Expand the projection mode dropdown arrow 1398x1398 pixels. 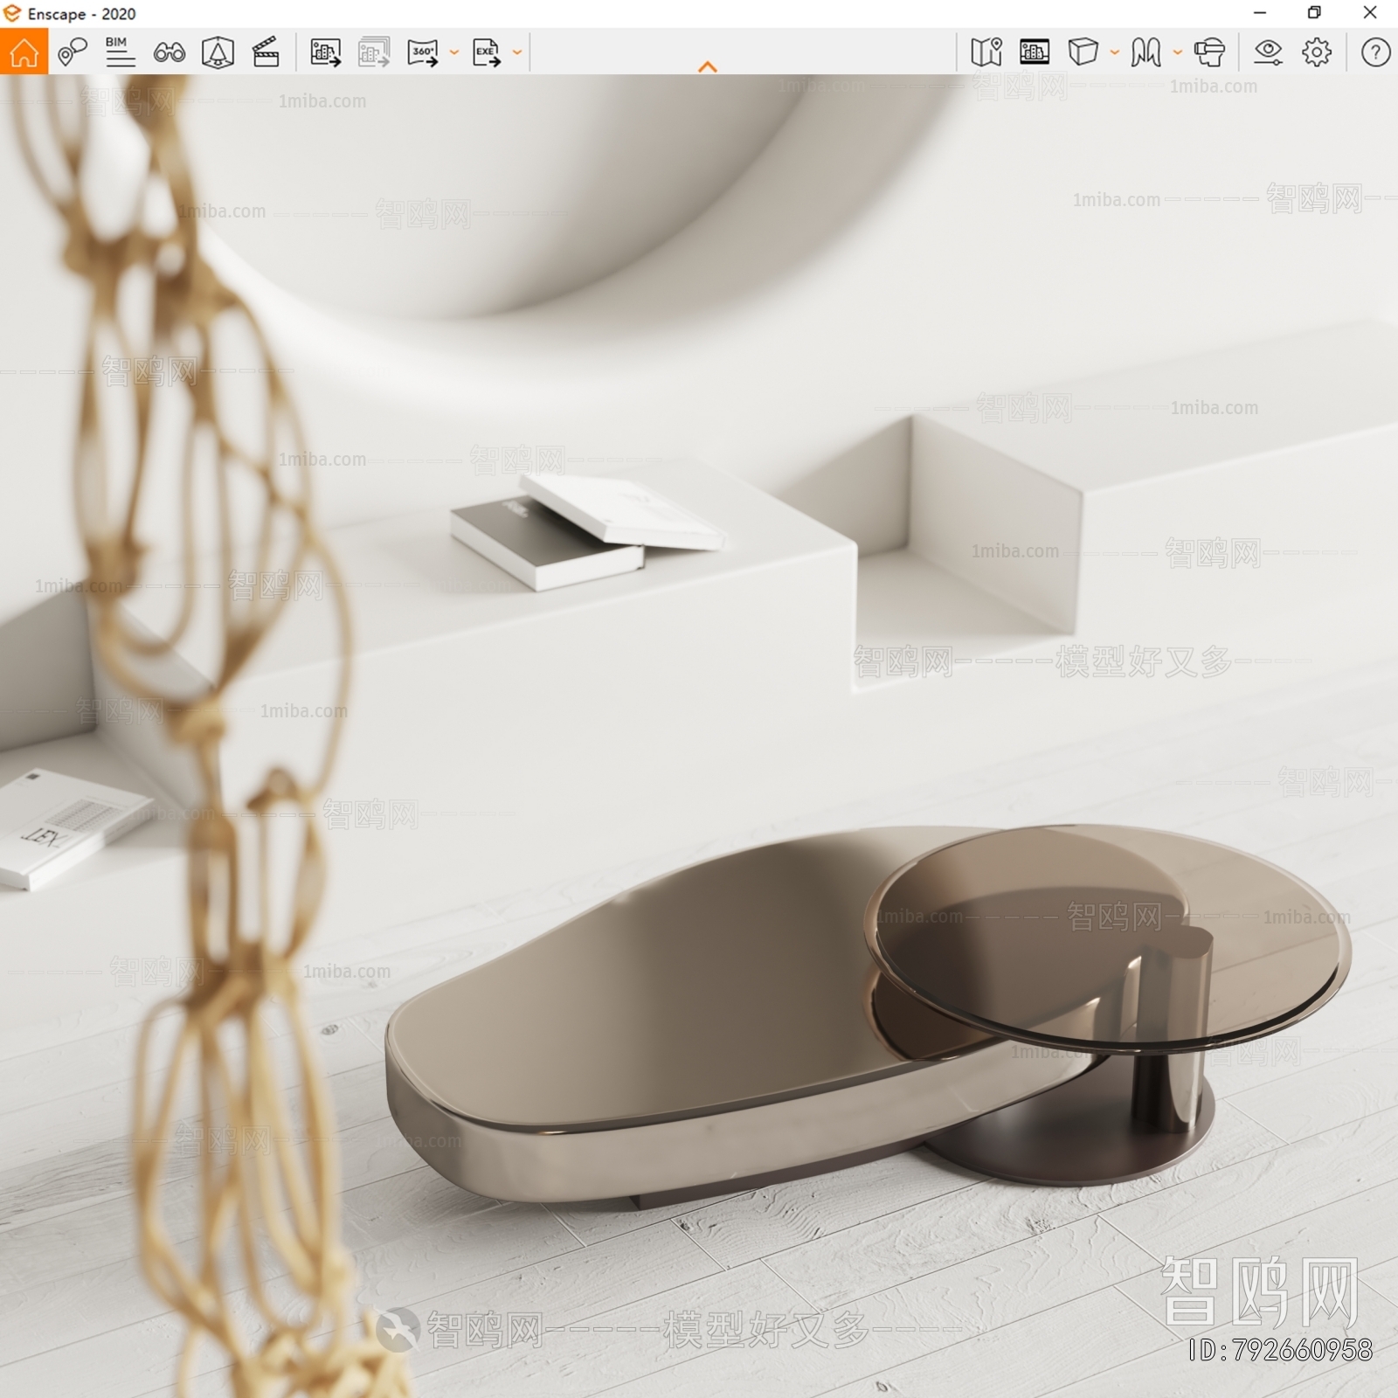point(1115,52)
